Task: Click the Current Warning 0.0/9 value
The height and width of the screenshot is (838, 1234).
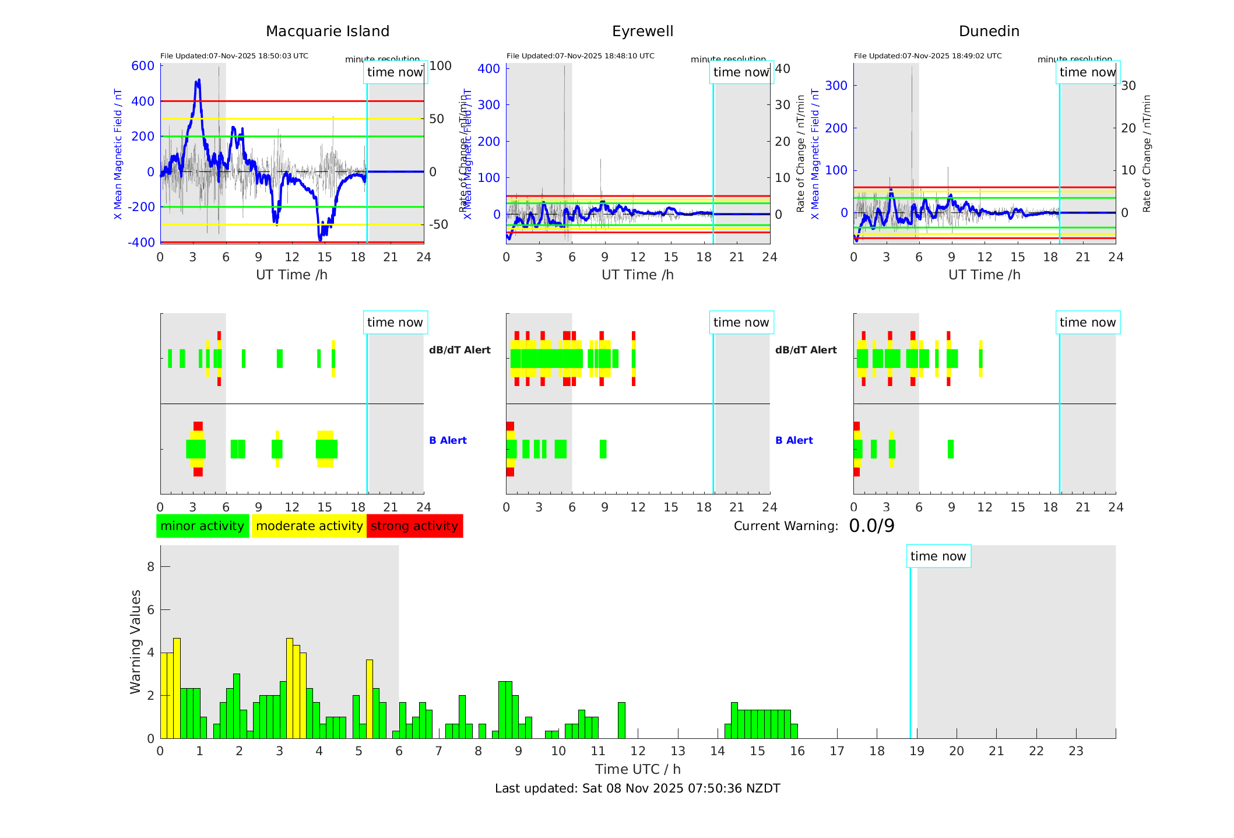Action: coord(871,526)
